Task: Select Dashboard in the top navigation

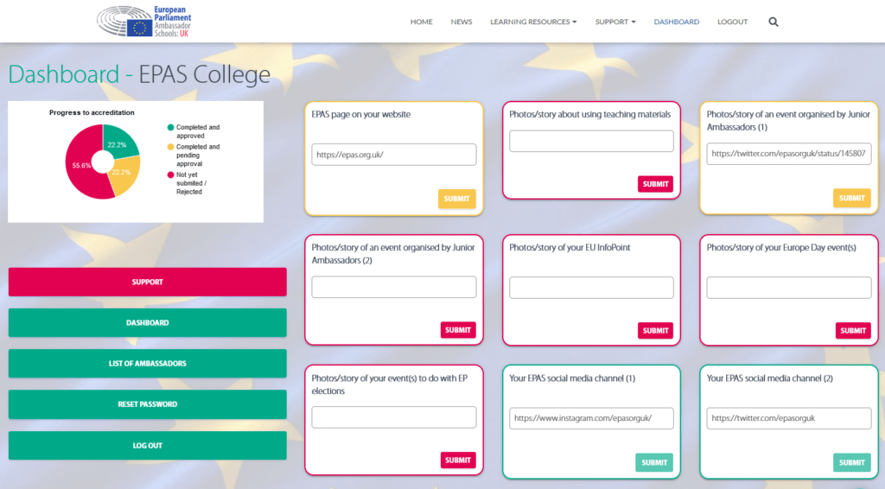Action: point(676,22)
